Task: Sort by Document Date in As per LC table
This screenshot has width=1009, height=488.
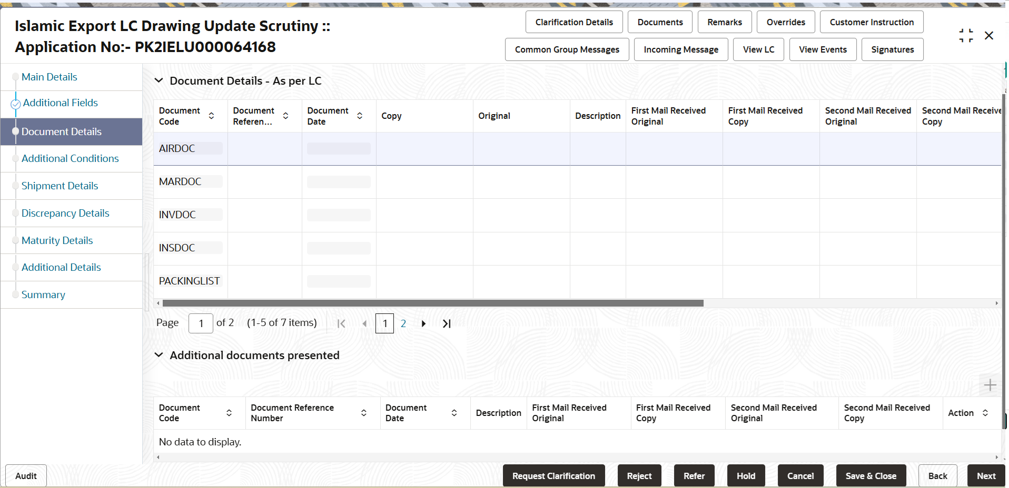Action: coord(360,116)
